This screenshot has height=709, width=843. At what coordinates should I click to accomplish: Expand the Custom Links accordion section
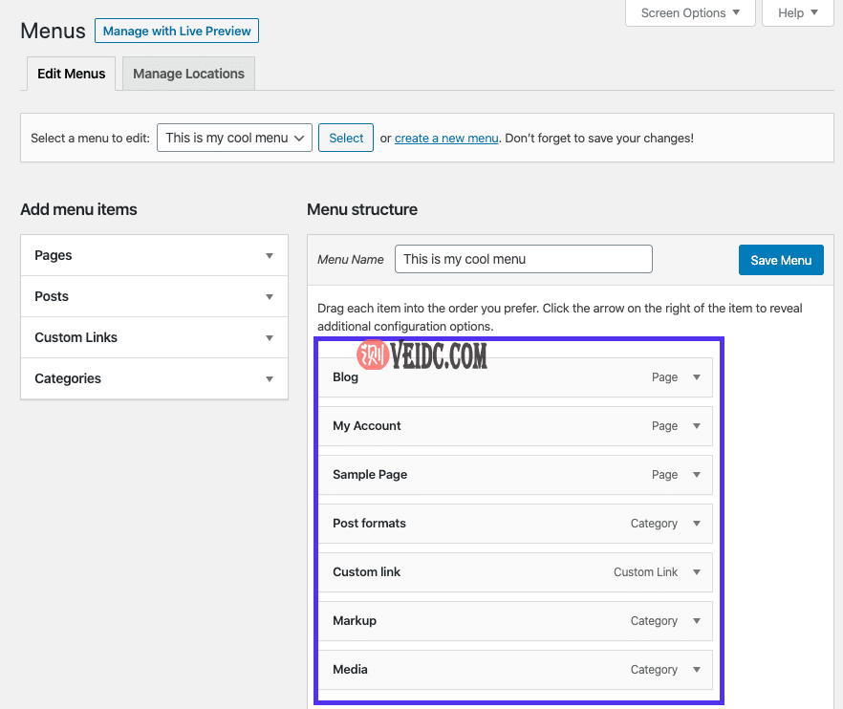154,337
